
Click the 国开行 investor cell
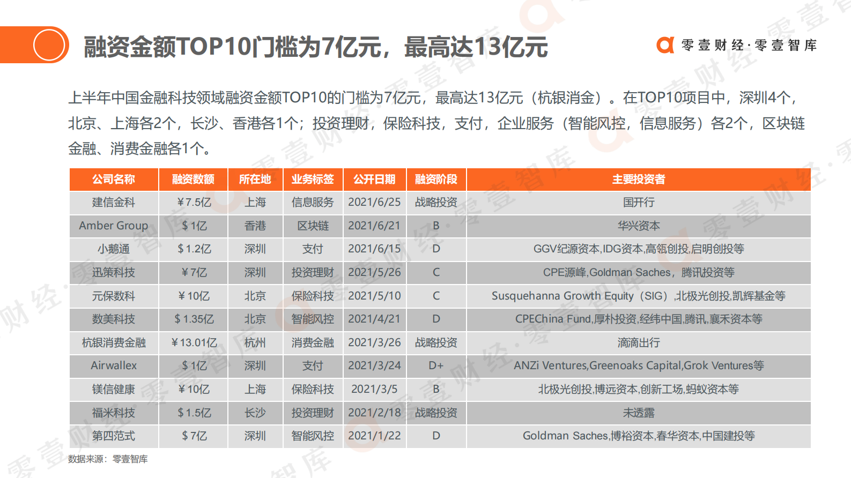click(x=639, y=203)
